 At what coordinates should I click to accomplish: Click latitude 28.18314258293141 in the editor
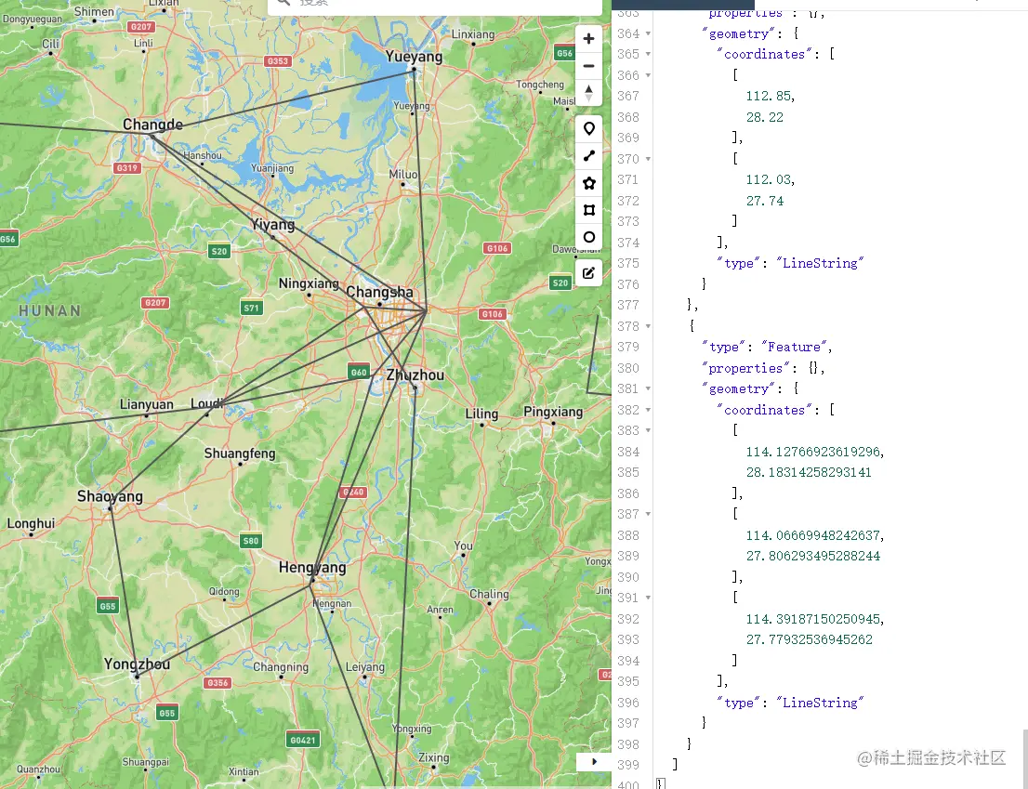pos(809,472)
